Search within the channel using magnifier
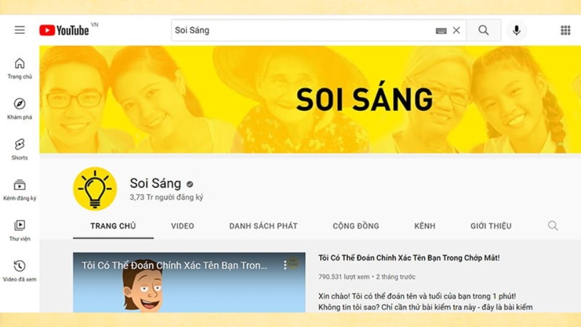Image resolution: width=581 pixels, height=327 pixels. 553,225
